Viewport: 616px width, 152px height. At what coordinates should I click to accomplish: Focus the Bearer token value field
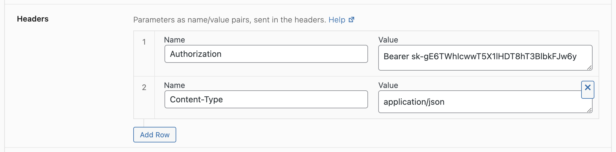click(485, 58)
